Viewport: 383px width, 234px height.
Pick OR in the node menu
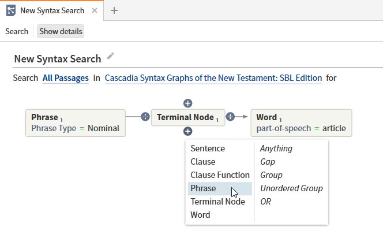(265, 202)
